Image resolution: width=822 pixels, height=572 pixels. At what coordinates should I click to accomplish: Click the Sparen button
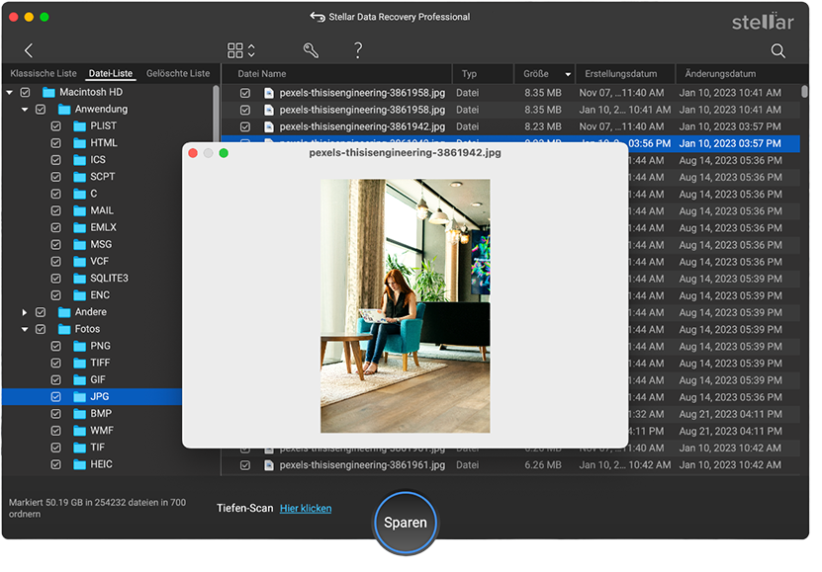click(x=405, y=523)
